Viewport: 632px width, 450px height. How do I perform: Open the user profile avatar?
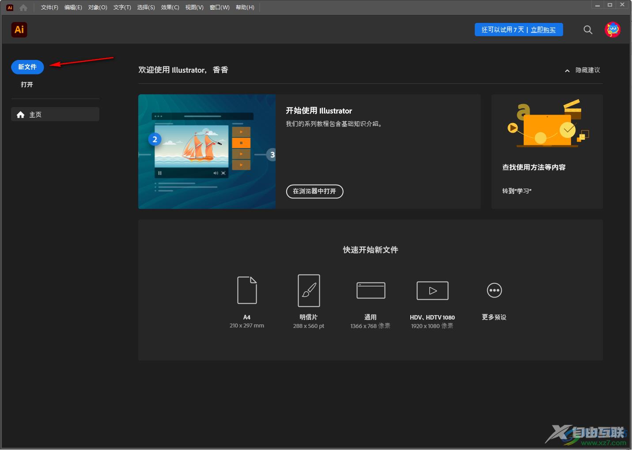coord(613,30)
